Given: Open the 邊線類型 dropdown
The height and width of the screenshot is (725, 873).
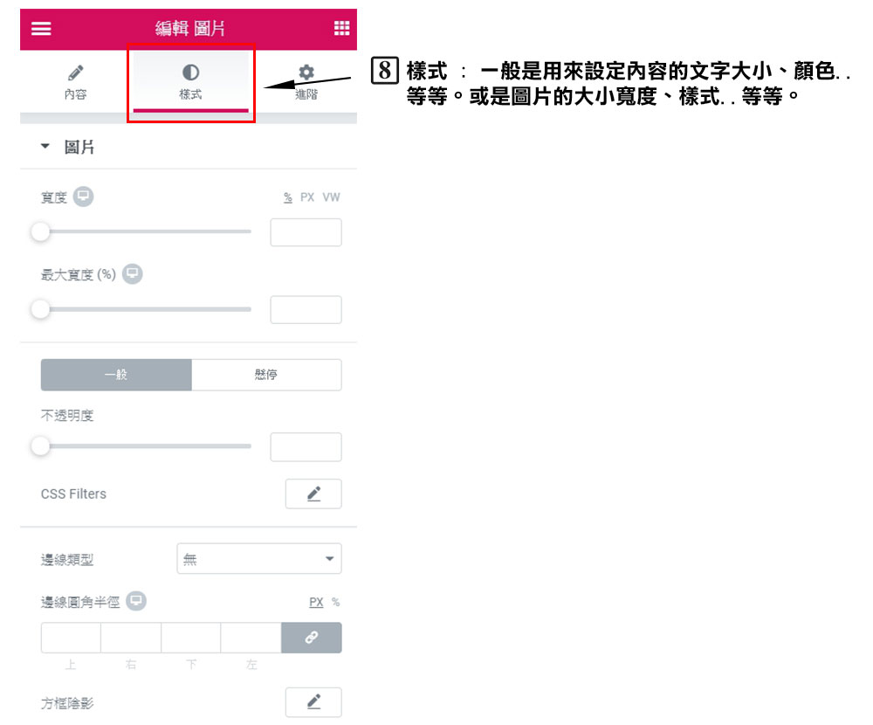Looking at the screenshot, I should pyautogui.click(x=259, y=558).
